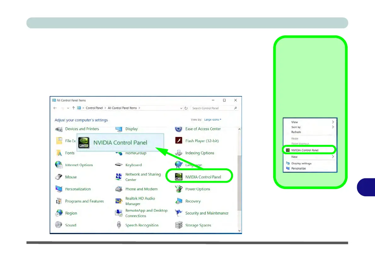375x264 pixels.
Task: Click the Control Panel breadcrumb link
Action: coord(94,108)
